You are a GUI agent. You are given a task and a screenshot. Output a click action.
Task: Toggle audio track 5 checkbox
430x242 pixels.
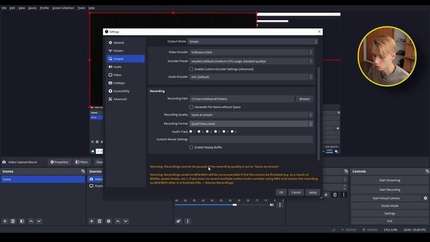(x=224, y=132)
